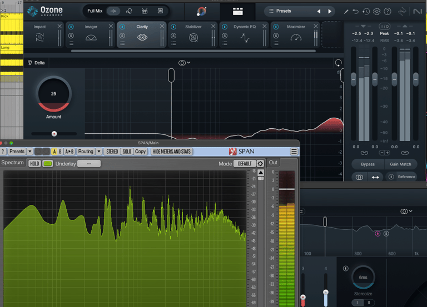Click SPAN Out tab
427x307 pixels.
(x=273, y=162)
